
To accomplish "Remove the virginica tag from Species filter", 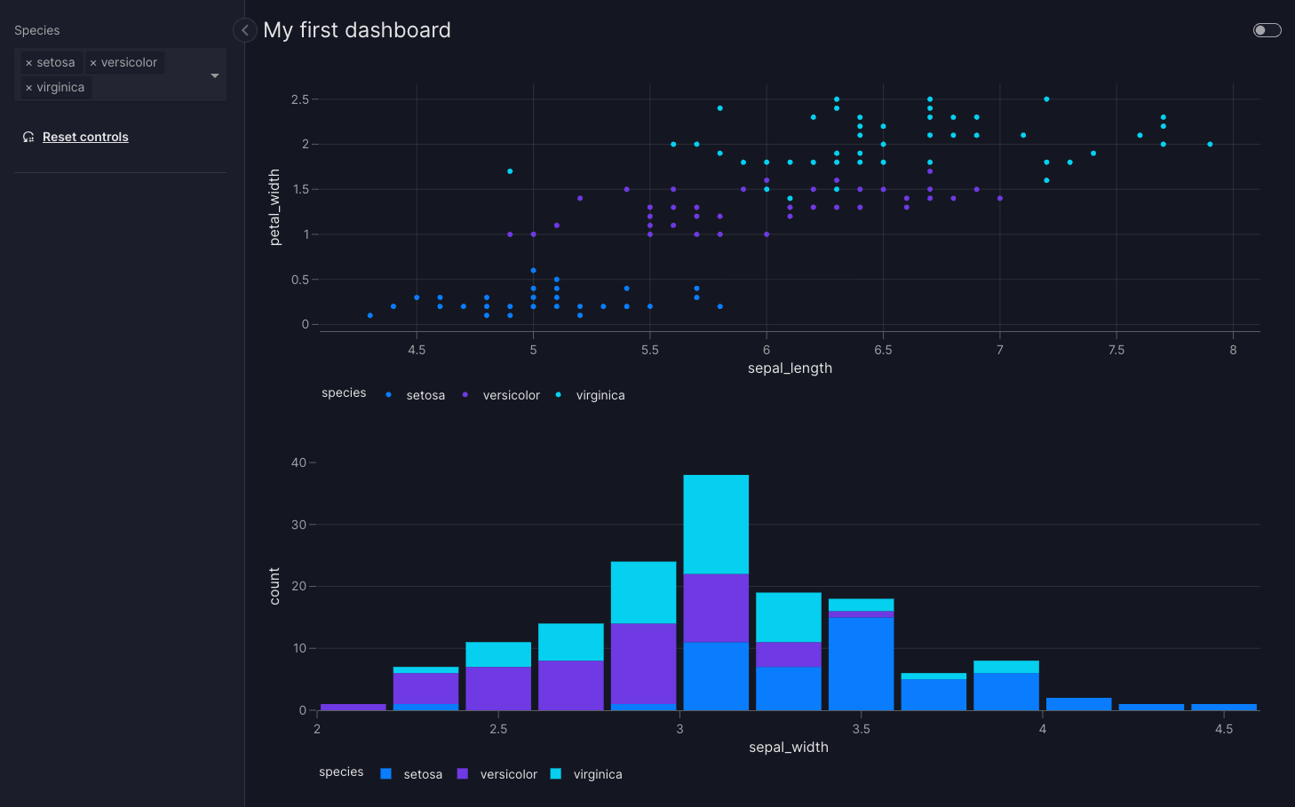I will click(x=29, y=88).
